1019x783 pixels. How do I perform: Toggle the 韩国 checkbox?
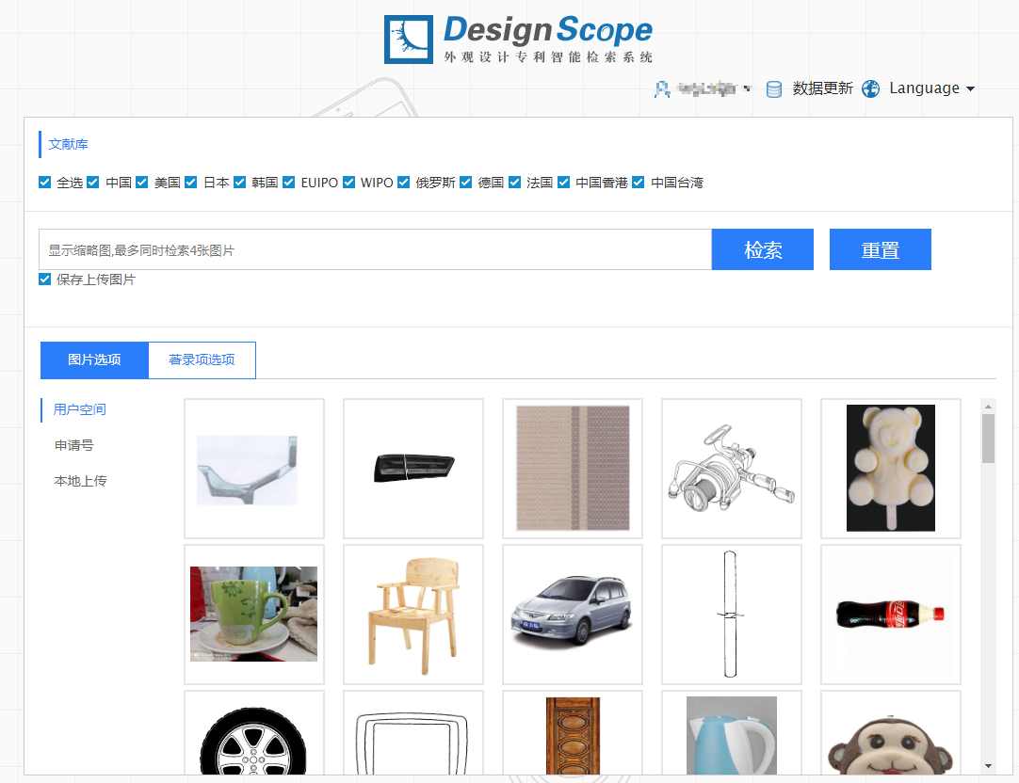240,183
